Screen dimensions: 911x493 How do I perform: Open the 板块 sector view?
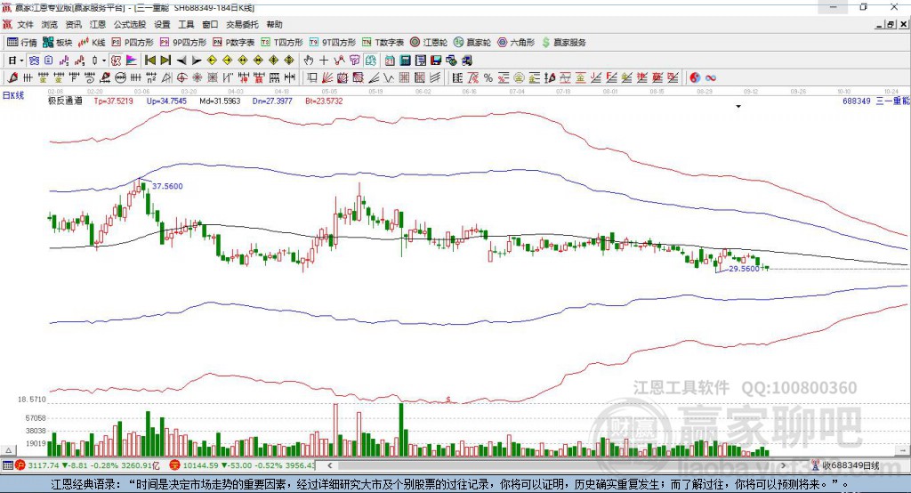click(x=57, y=43)
